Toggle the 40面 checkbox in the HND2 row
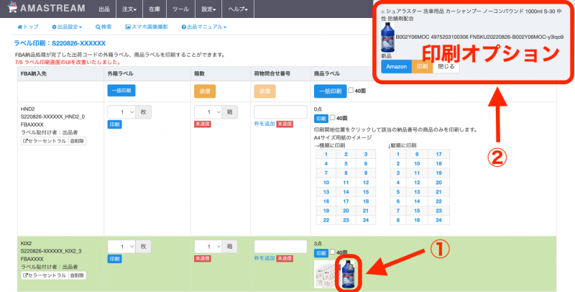575x292 pixels. pos(332,117)
